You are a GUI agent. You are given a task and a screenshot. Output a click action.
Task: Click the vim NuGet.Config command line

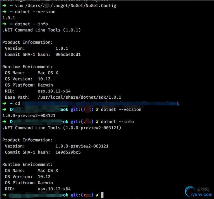tap(65, 6)
